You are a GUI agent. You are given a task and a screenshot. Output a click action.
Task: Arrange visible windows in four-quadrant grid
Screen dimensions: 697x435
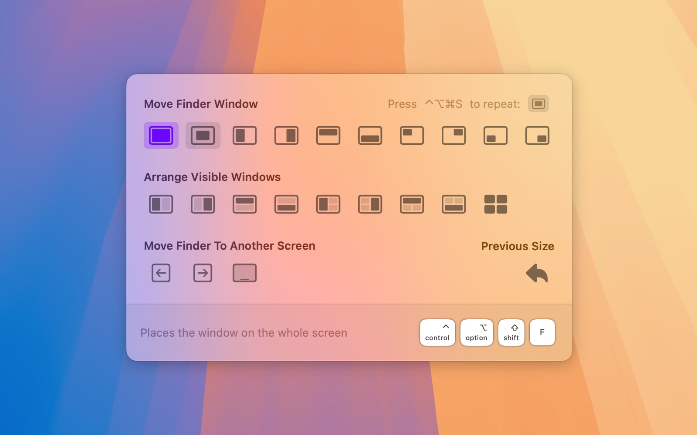coord(496,204)
